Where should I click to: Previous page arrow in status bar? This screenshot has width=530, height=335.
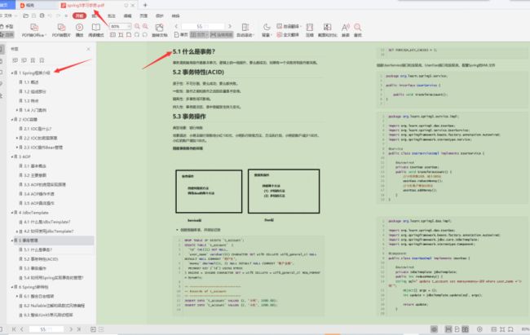[x=22, y=329]
